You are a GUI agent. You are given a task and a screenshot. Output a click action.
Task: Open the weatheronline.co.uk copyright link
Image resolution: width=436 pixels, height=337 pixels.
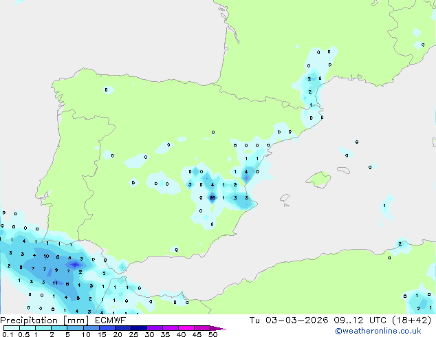coord(378,331)
